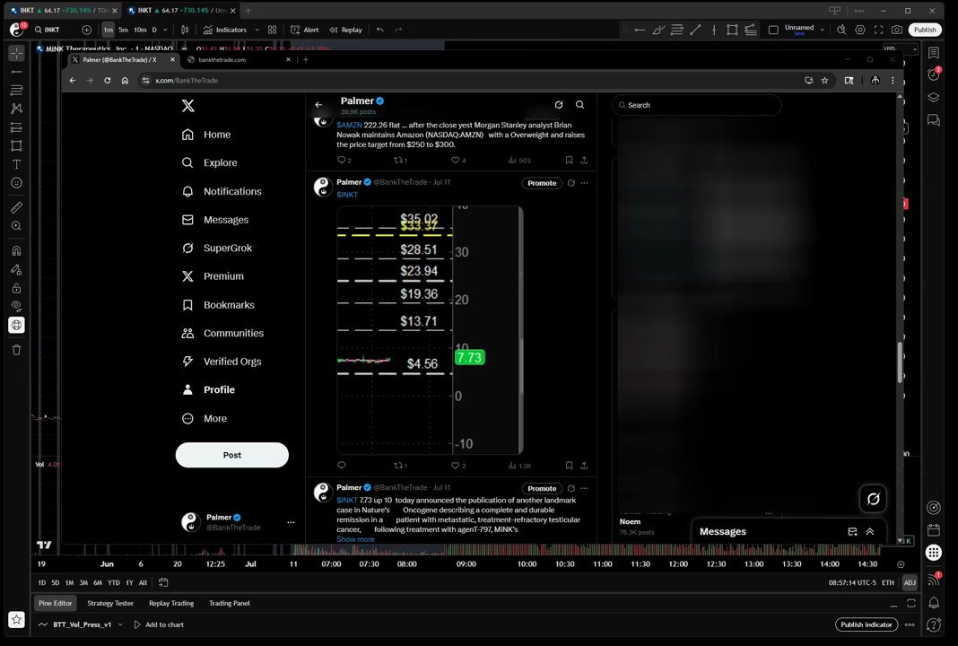
Task: Click Publish indicator button
Action: 867,624
